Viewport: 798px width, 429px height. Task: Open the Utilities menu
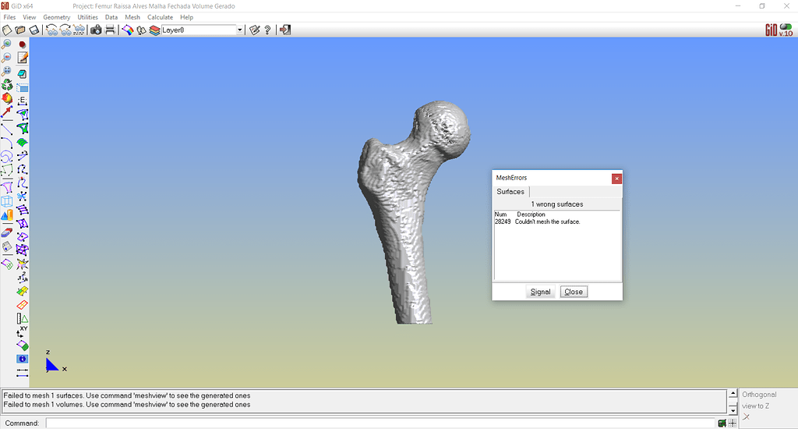[87, 16]
